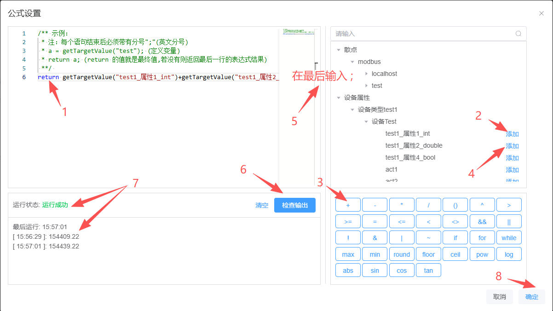Insert the cos function
This screenshot has width=553, height=311.
pos(402,271)
